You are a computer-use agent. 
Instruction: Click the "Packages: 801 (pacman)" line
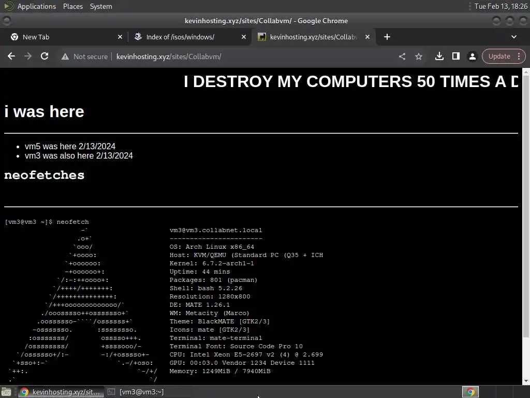pos(213,280)
